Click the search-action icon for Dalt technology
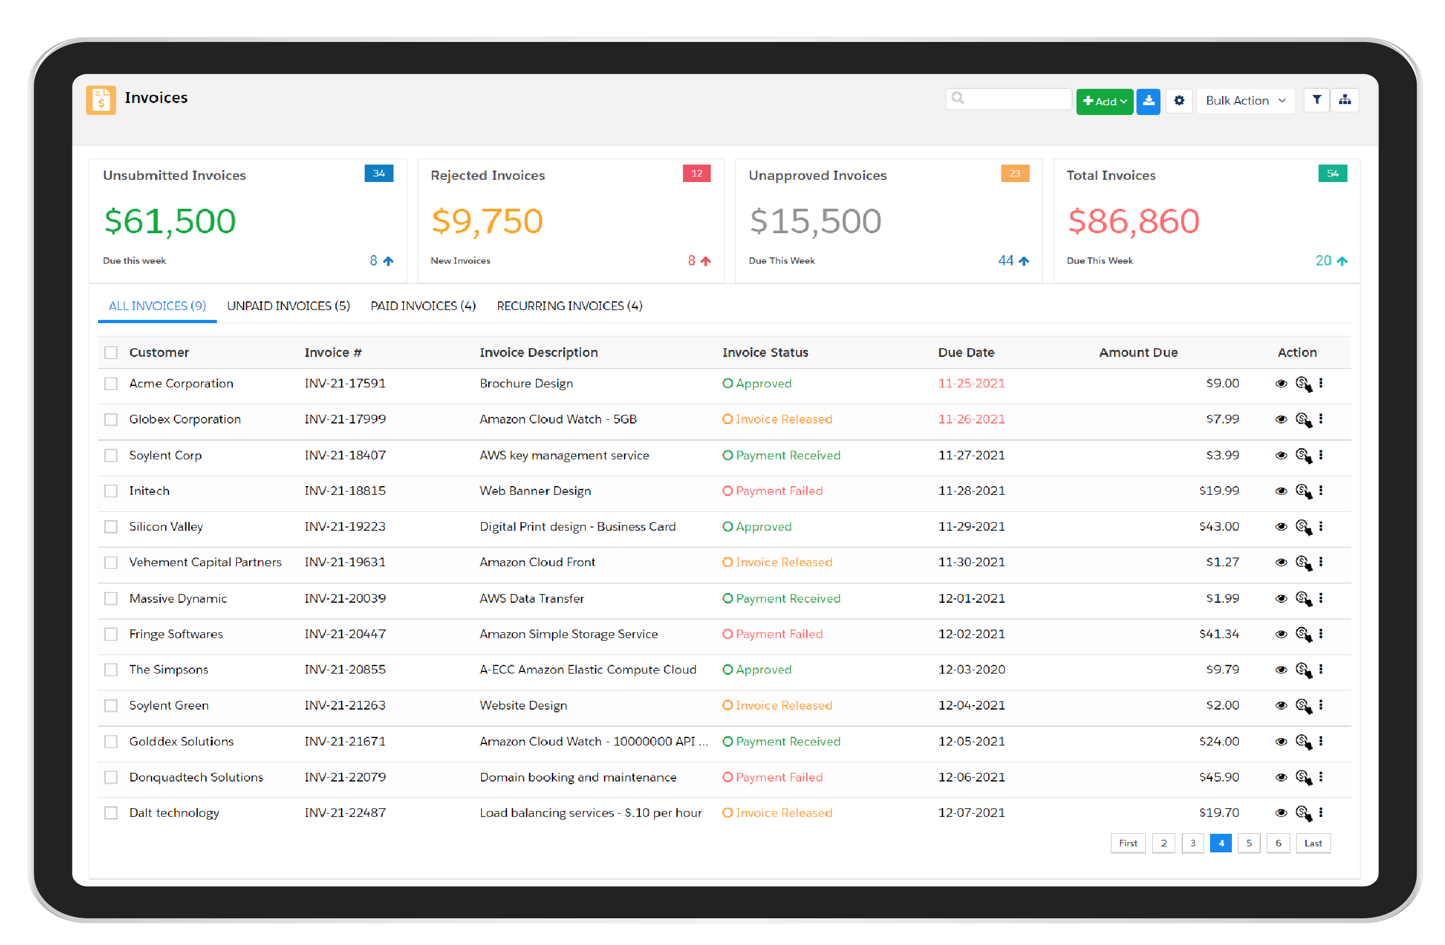The image size is (1445, 945). tap(1303, 813)
